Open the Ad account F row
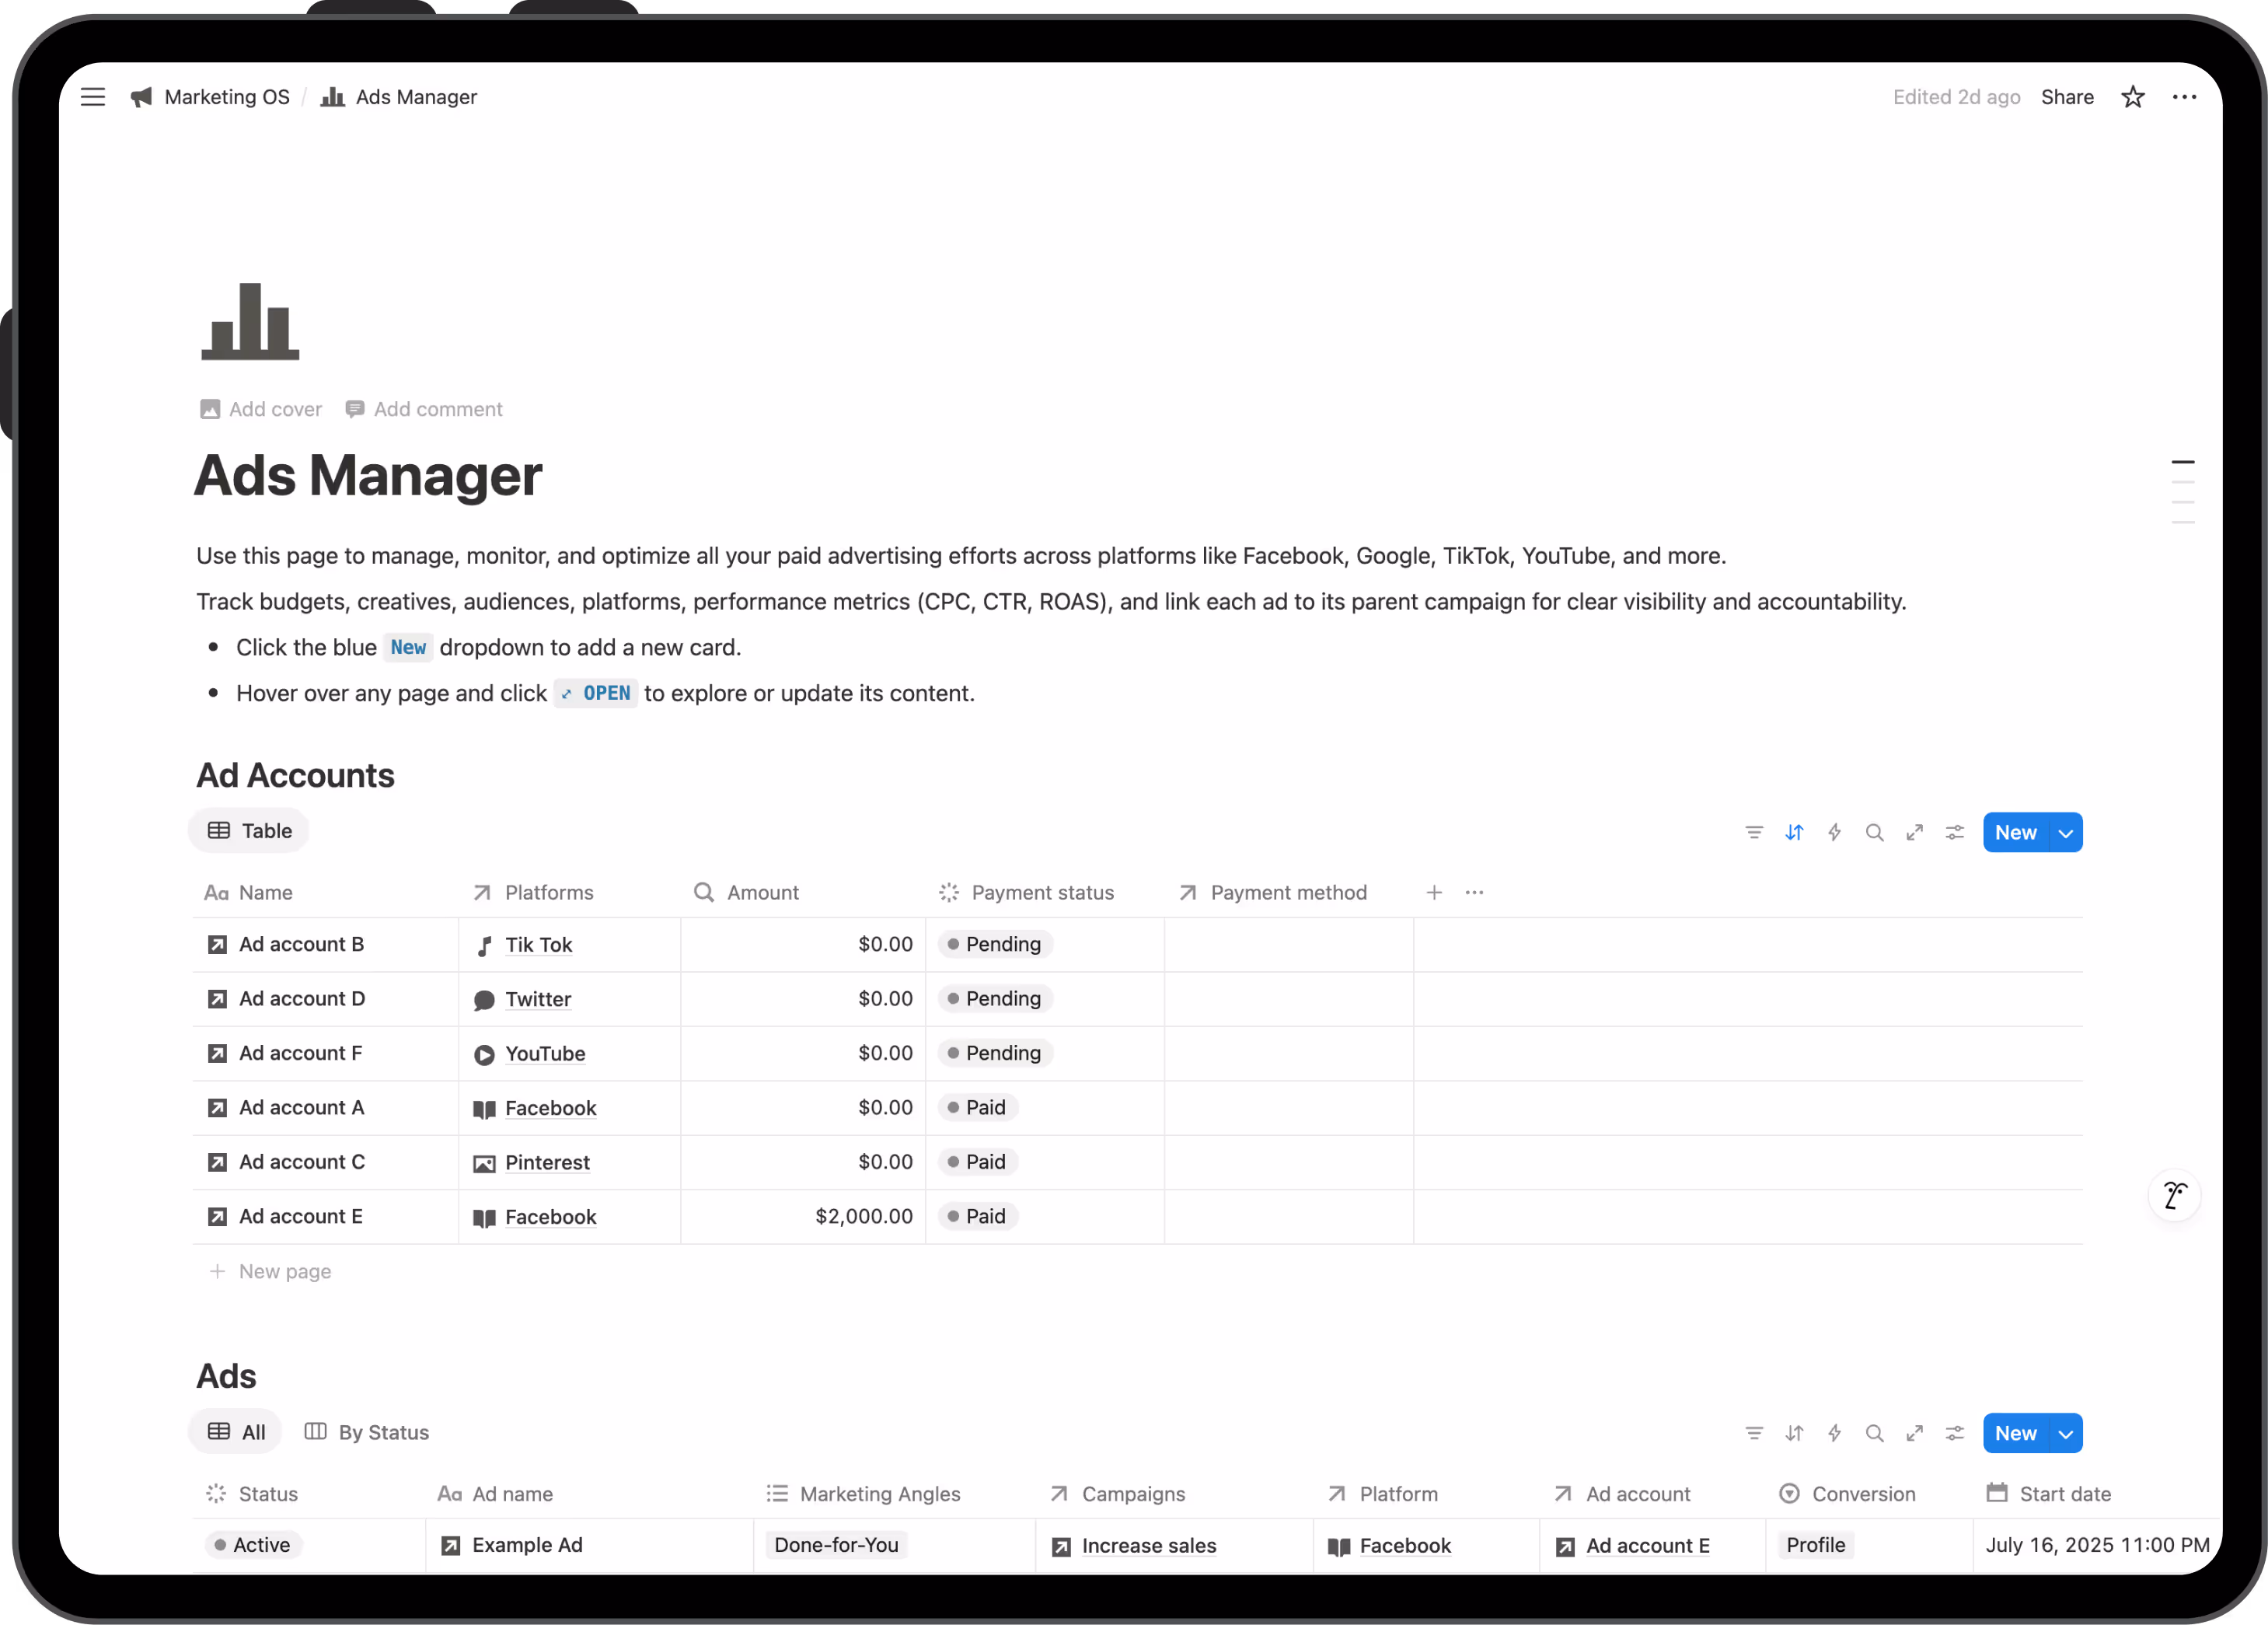2268x1625 pixels. click(x=300, y=1053)
